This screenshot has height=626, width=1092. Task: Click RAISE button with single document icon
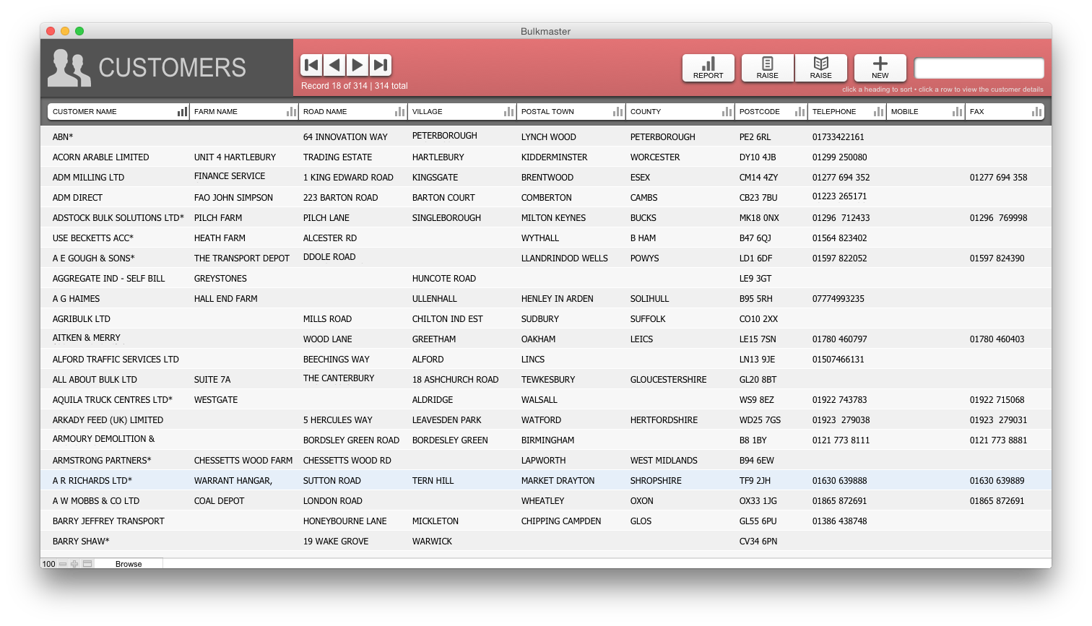tap(767, 68)
